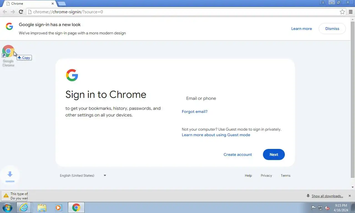This screenshot has width=355, height=213.
Task: Open the Chrome profile person icon
Action: point(323,2)
